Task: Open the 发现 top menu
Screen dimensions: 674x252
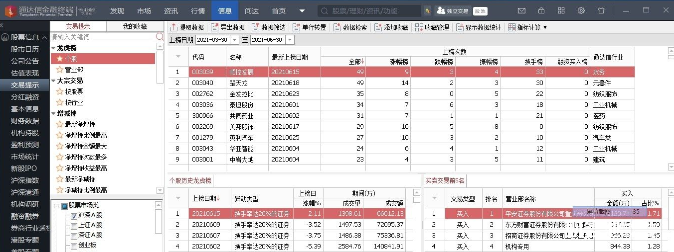Action: 117,11
